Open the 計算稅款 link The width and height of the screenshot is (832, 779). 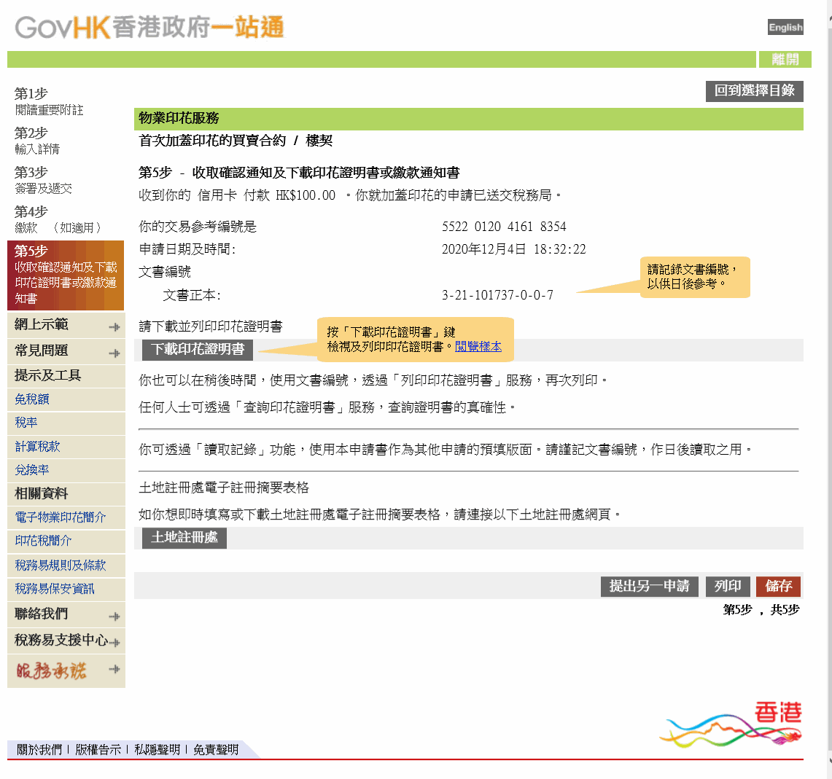tap(38, 447)
